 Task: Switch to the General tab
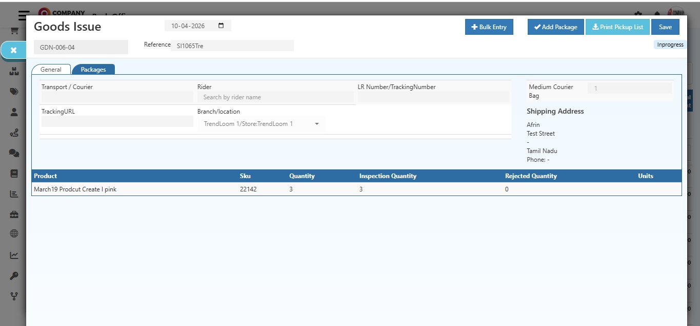pos(51,69)
